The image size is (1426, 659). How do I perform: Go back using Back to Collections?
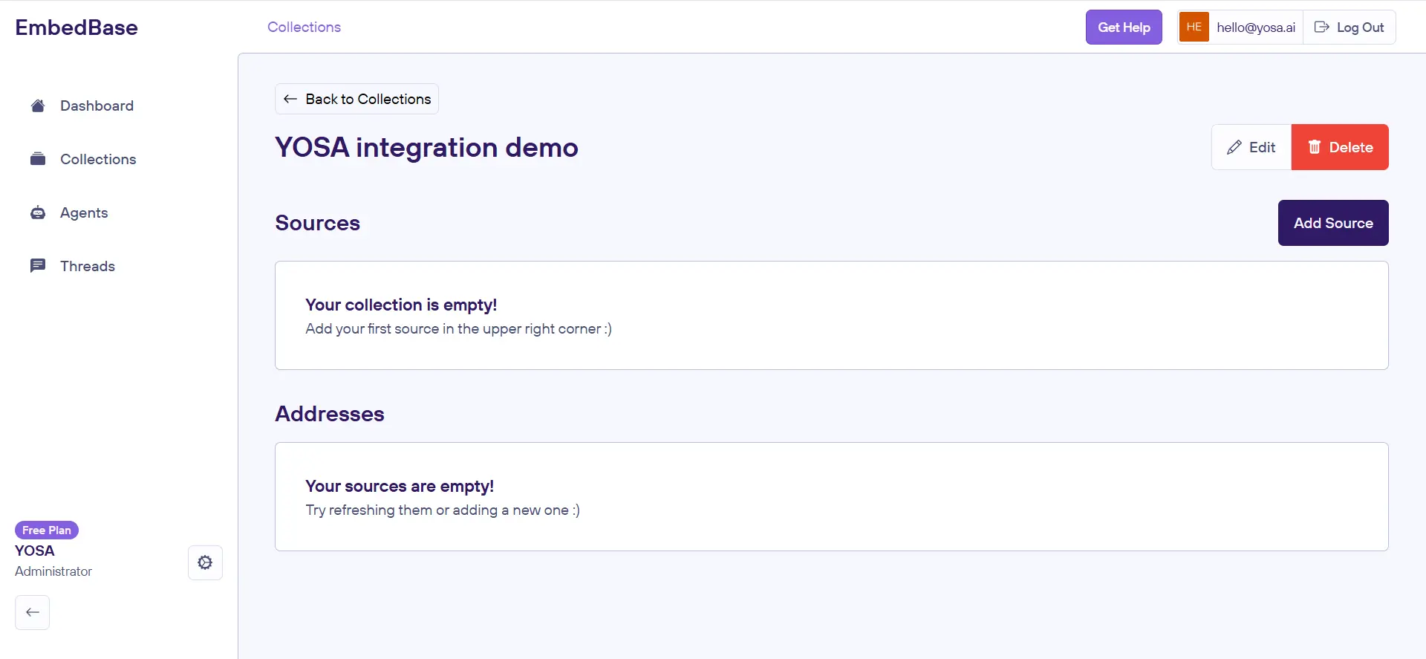[356, 99]
